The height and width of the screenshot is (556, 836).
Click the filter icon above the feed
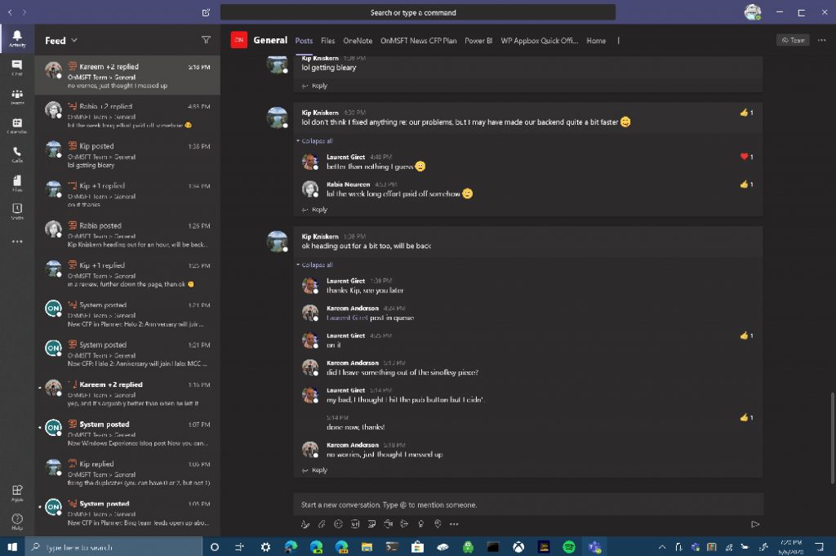(x=206, y=40)
